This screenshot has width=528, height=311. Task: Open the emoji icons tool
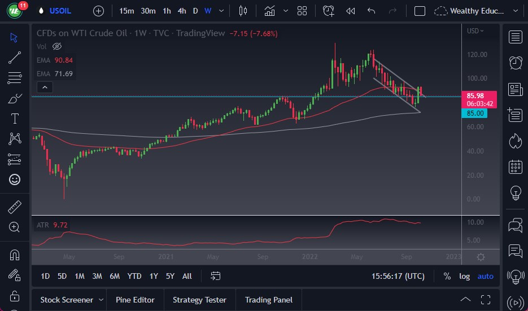coord(15,179)
